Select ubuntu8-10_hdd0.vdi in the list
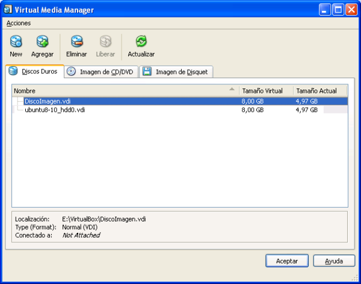Viewport: 361px width, 284px height. click(x=55, y=110)
